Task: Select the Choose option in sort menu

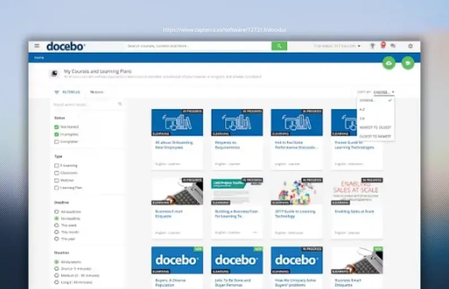Action: coord(375,100)
